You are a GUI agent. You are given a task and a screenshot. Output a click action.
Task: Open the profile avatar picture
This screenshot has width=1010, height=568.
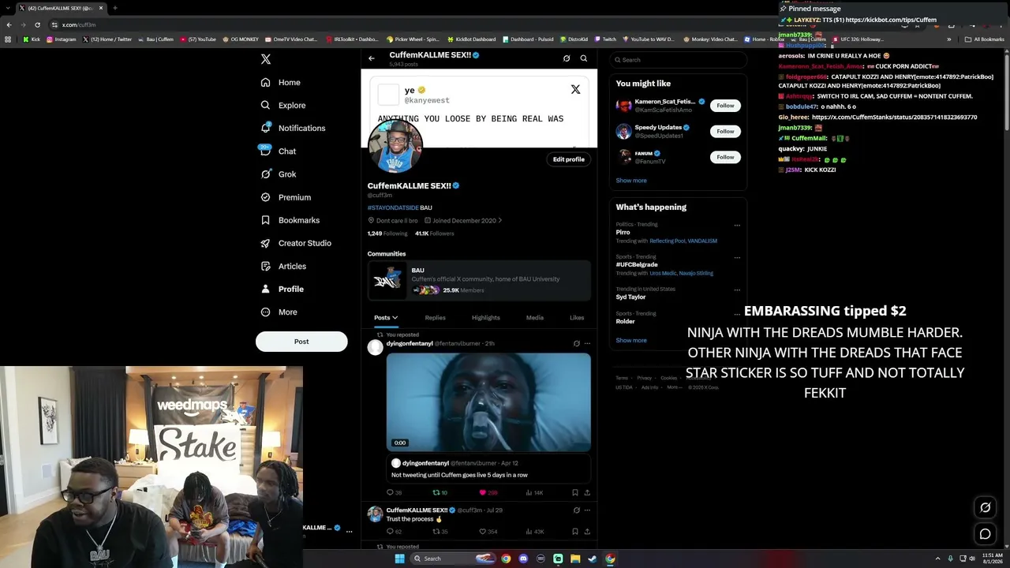point(395,147)
